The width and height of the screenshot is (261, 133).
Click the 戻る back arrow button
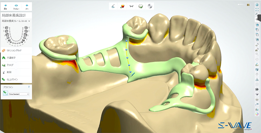6,7
